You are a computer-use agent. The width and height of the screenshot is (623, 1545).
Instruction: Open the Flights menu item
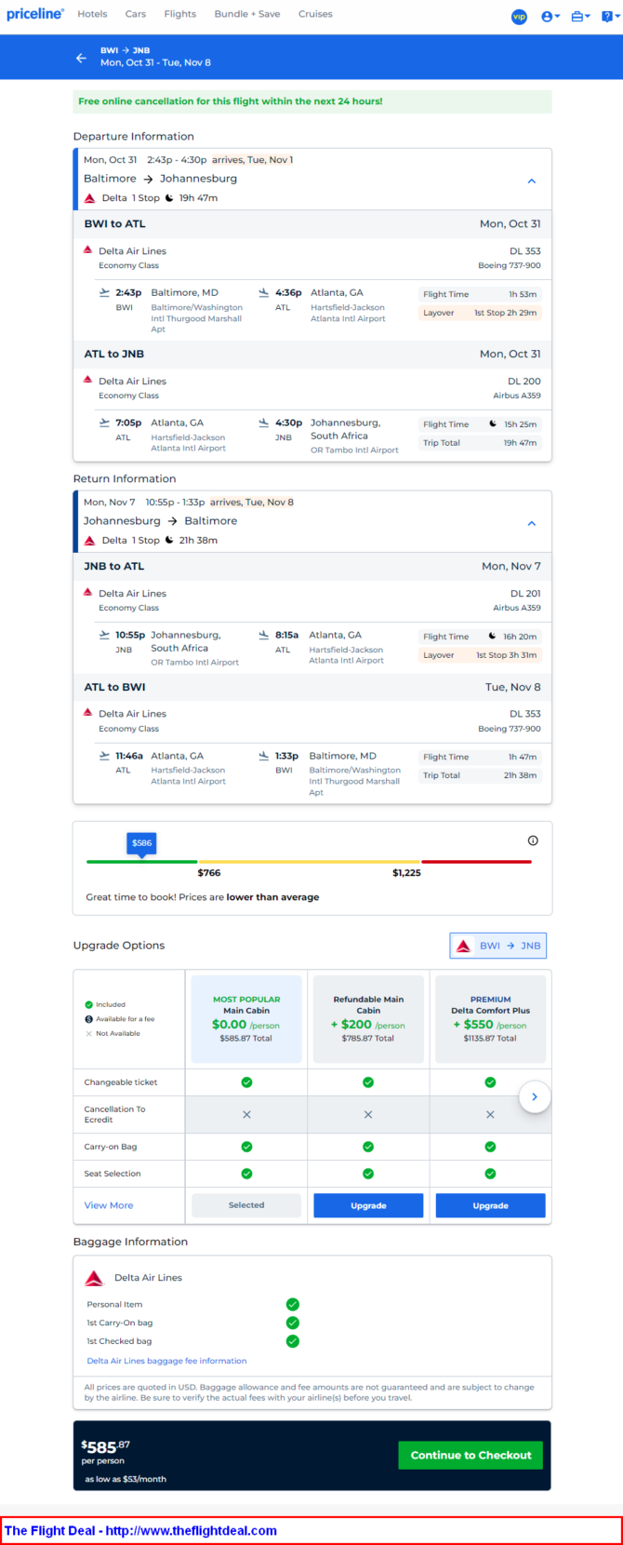click(x=179, y=14)
